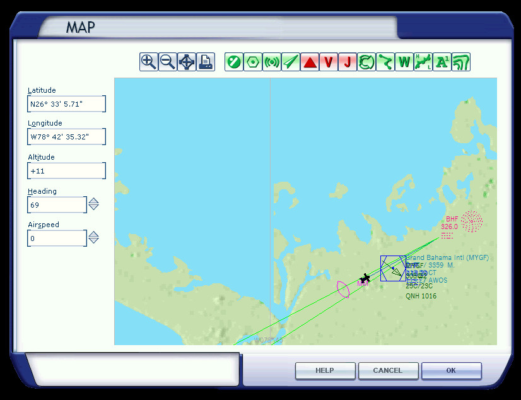This screenshot has width=521, height=400.
Task: Toggle the green paper airplane layer
Action: 291,62
